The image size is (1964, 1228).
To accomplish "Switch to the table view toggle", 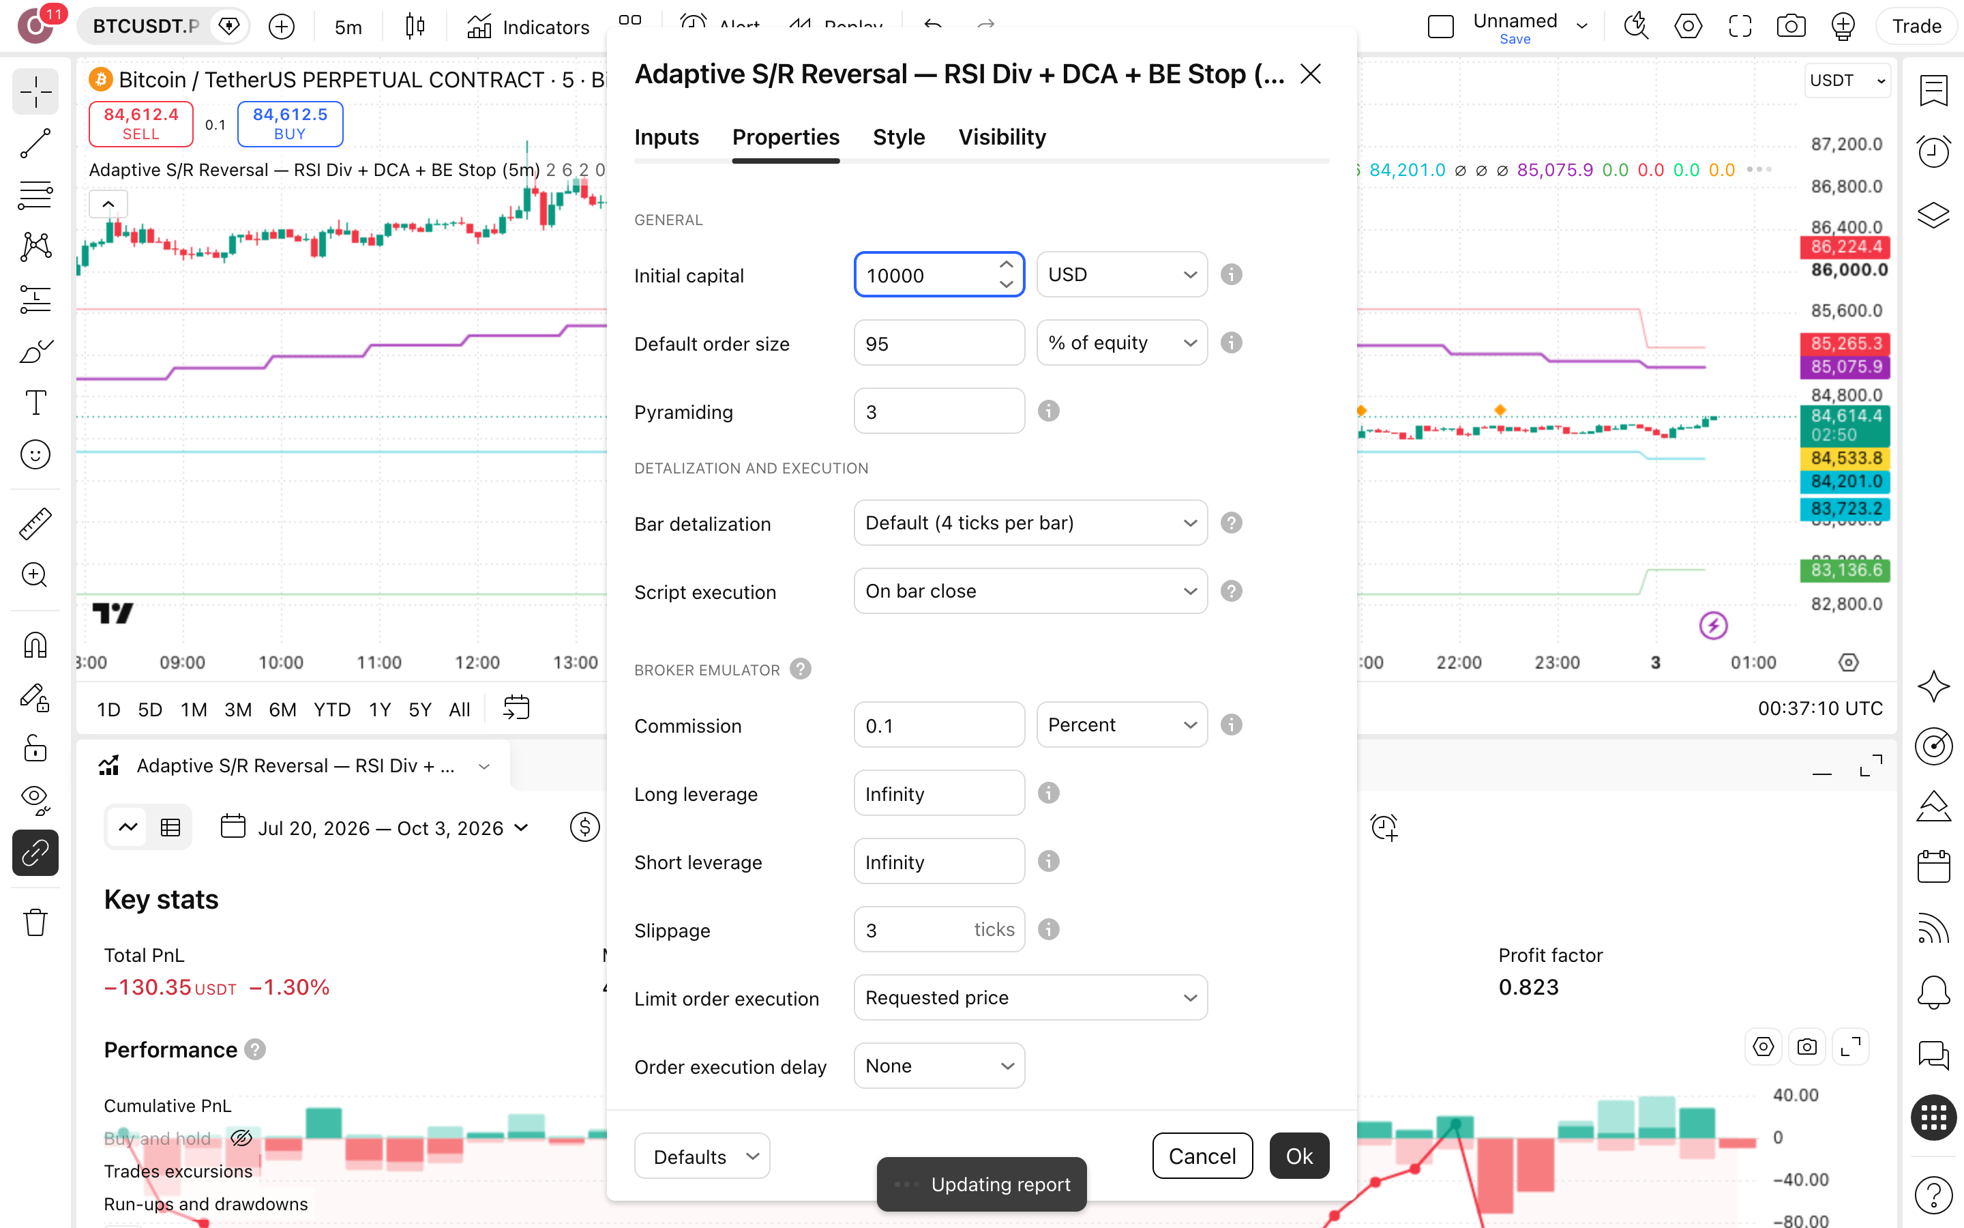I will click(x=170, y=828).
